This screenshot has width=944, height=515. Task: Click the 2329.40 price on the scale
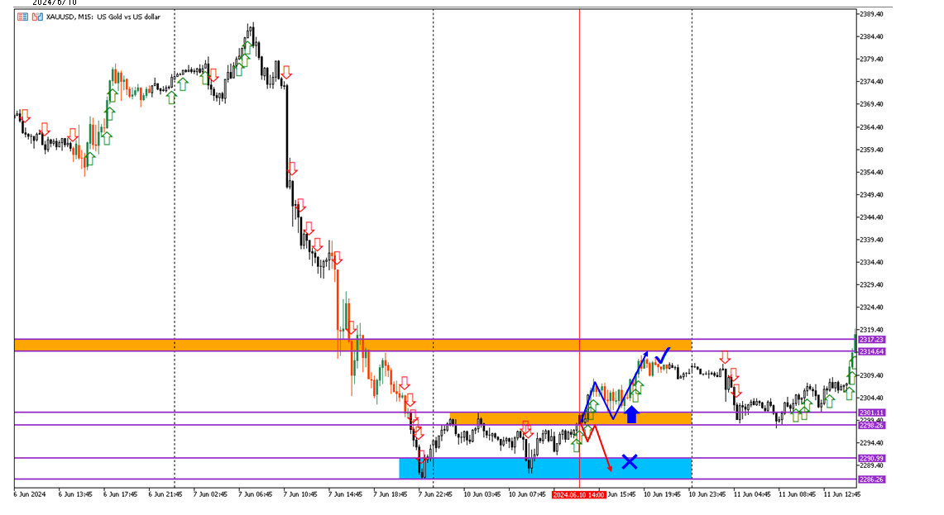tap(871, 284)
